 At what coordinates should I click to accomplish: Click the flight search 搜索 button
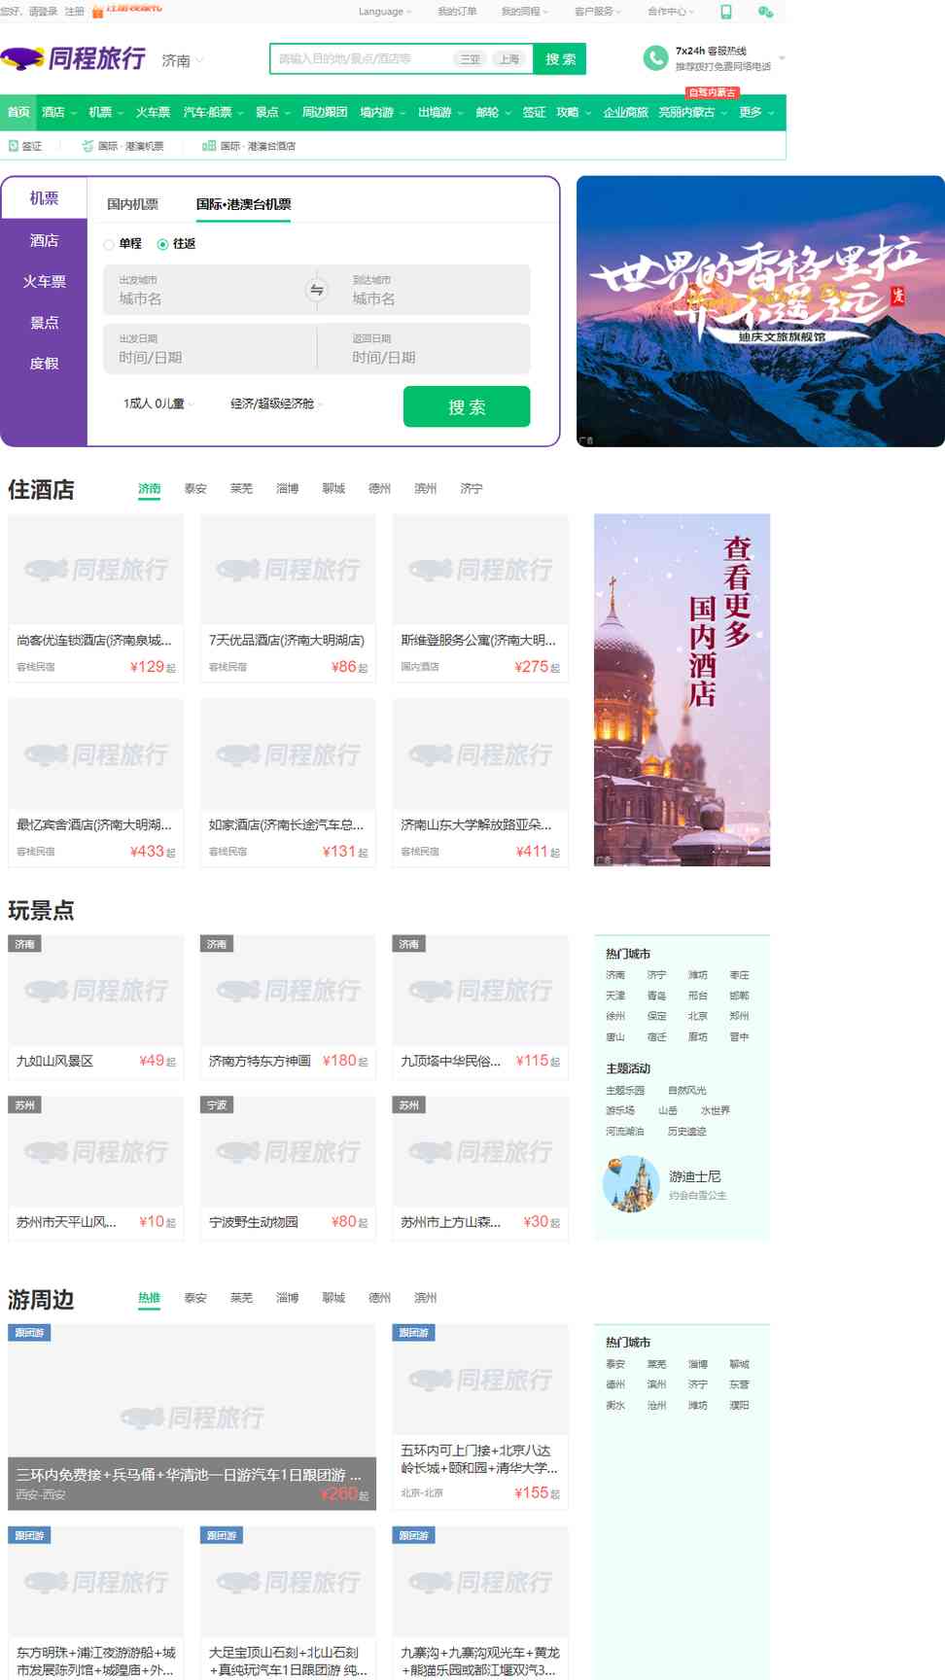click(x=467, y=406)
